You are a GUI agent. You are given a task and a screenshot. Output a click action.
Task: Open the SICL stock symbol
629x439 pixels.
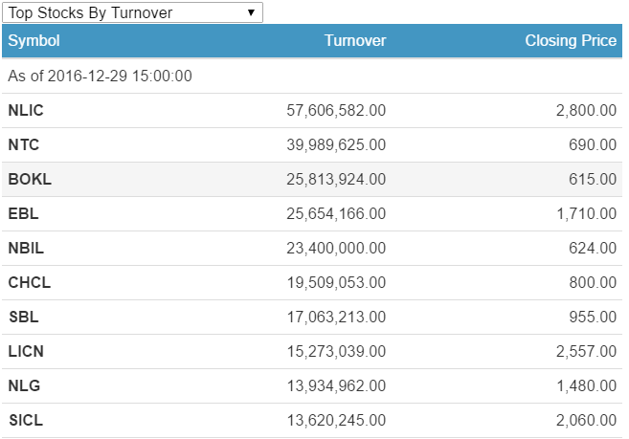tap(26, 421)
